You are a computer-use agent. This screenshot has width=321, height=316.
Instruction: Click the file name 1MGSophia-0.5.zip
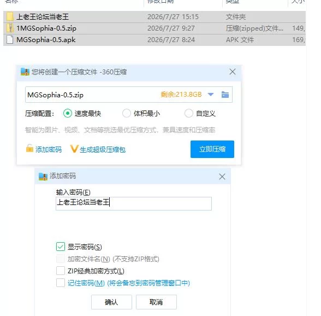46,28
